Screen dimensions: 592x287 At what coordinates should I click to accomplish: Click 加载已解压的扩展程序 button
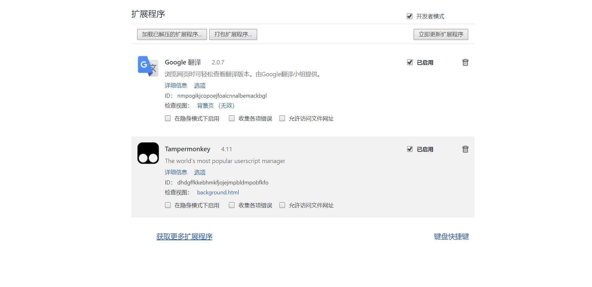pyautogui.click(x=172, y=34)
